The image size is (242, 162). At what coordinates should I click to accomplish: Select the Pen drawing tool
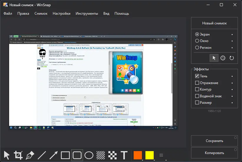(30, 155)
